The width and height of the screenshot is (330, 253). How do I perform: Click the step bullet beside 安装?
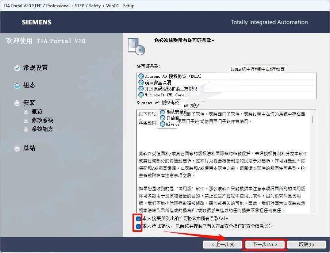coord(17,103)
